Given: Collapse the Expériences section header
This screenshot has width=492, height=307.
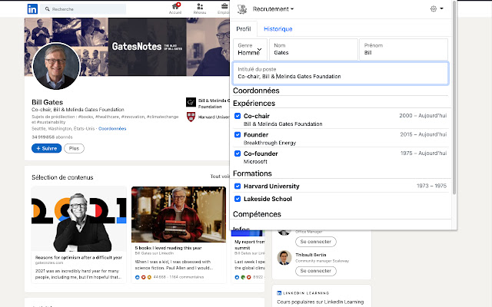Looking at the screenshot, I should 254,103.
